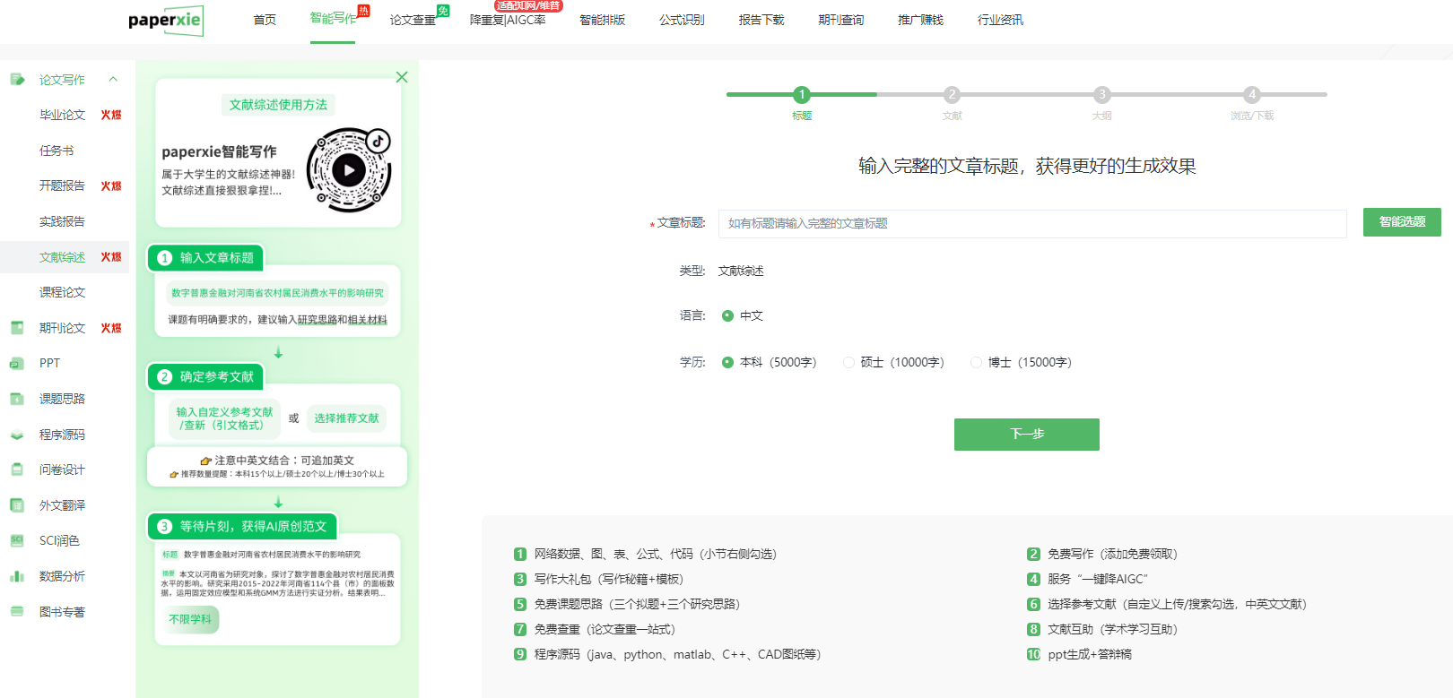The image size is (1453, 698).
Task: Open the 论文查重 top menu
Action: [x=413, y=20]
